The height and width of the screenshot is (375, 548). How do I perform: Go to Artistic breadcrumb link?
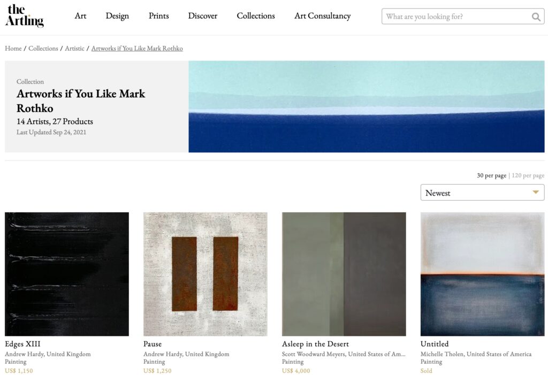tap(74, 48)
